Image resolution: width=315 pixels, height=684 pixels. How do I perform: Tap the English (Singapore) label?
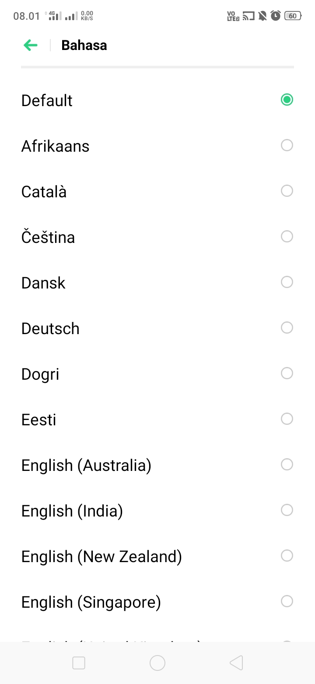point(91,602)
